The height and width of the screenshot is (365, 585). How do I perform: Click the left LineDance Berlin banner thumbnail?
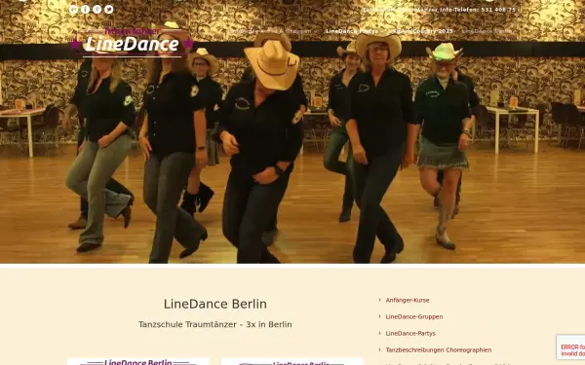[x=138, y=362]
